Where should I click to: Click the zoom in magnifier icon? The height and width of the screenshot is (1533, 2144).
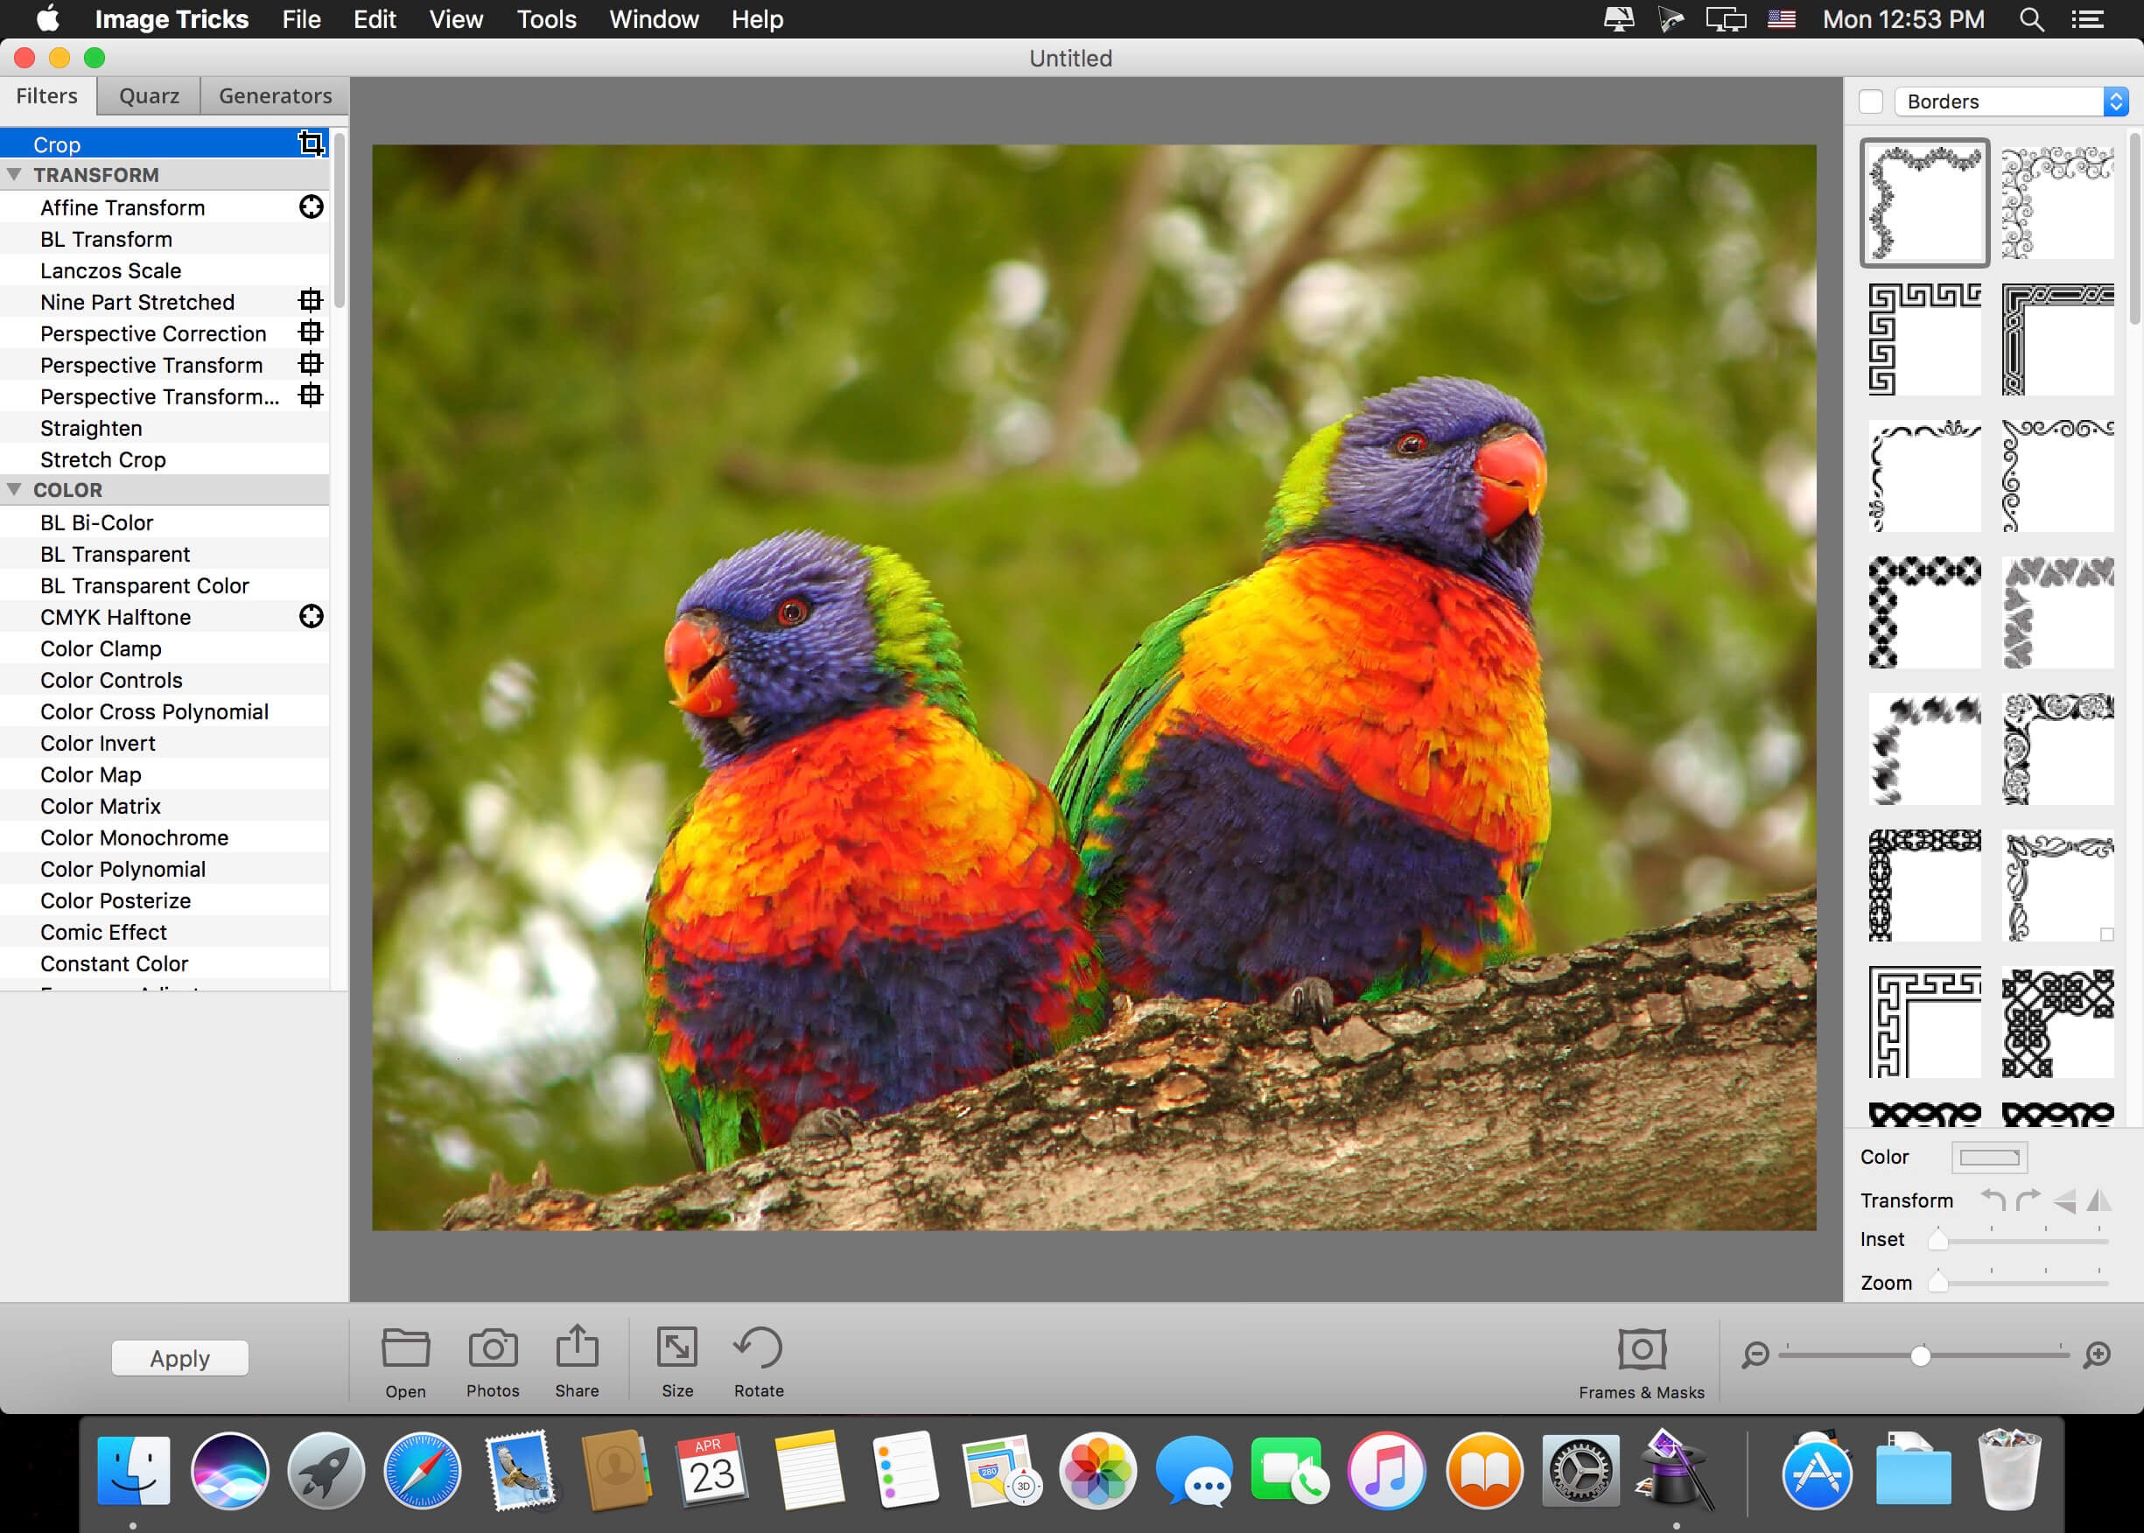pyautogui.click(x=2097, y=1355)
